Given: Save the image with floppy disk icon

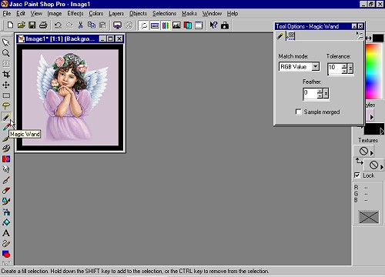Looking at the screenshot, I should [x=32, y=25].
